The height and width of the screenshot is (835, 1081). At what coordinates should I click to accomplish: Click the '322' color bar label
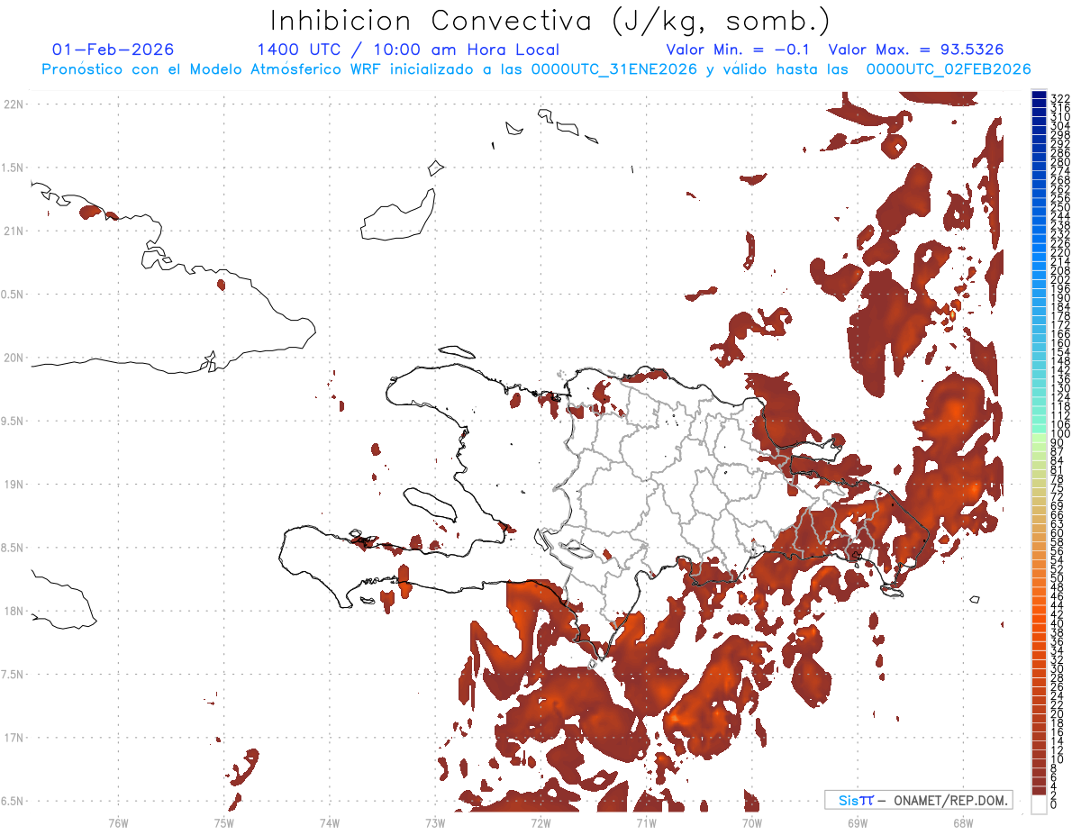pos(1060,97)
